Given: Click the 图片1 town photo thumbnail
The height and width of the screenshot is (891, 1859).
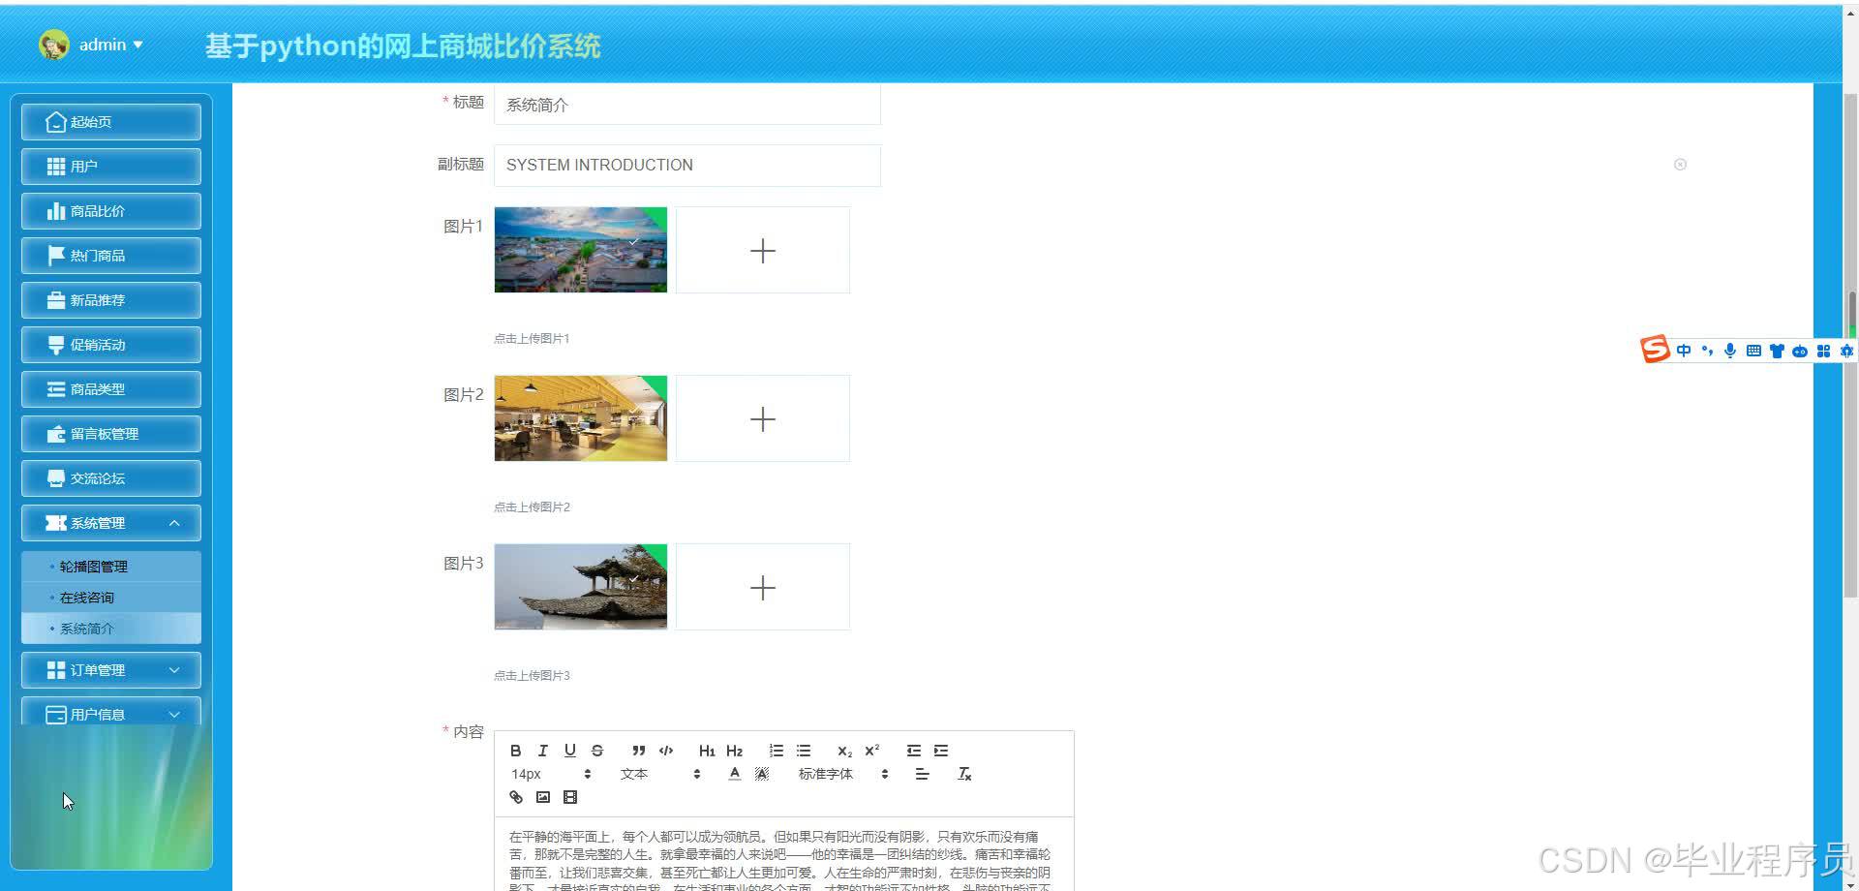Looking at the screenshot, I should pos(581,250).
